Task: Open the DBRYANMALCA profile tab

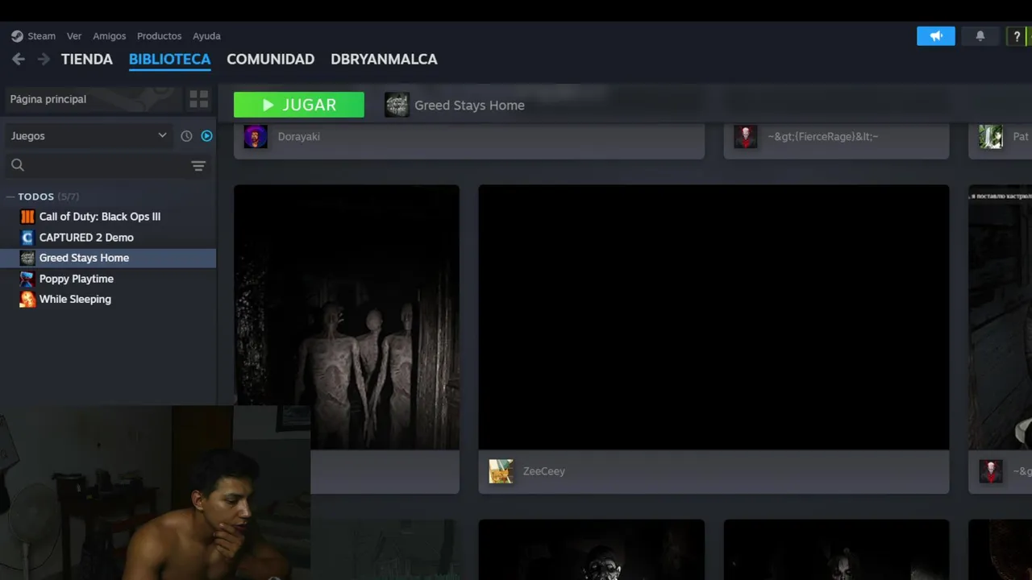Action: 384,60
